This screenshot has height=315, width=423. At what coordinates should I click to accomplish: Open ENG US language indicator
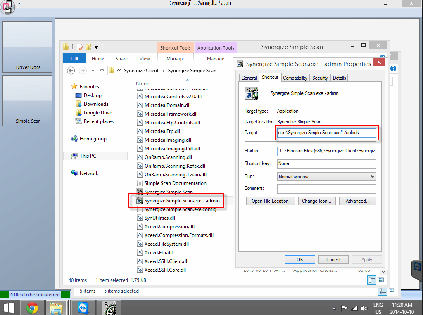[x=378, y=308]
